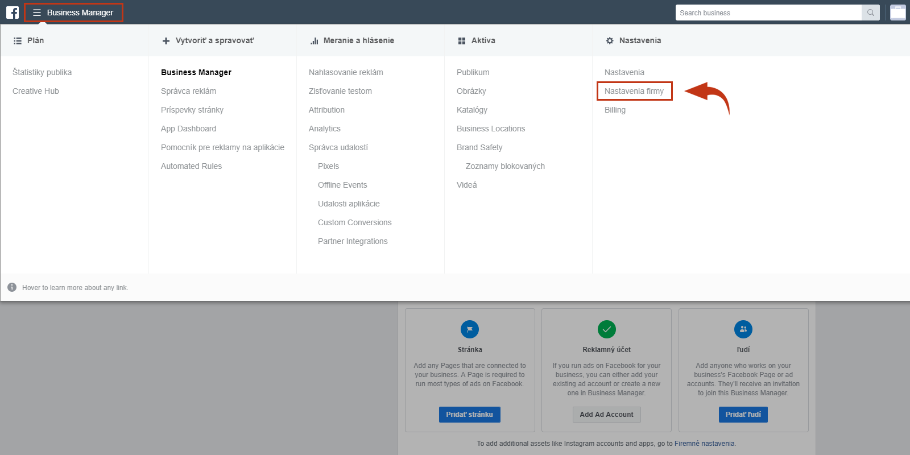Open Nastavenia link under settings column
The image size is (910, 455).
[624, 72]
